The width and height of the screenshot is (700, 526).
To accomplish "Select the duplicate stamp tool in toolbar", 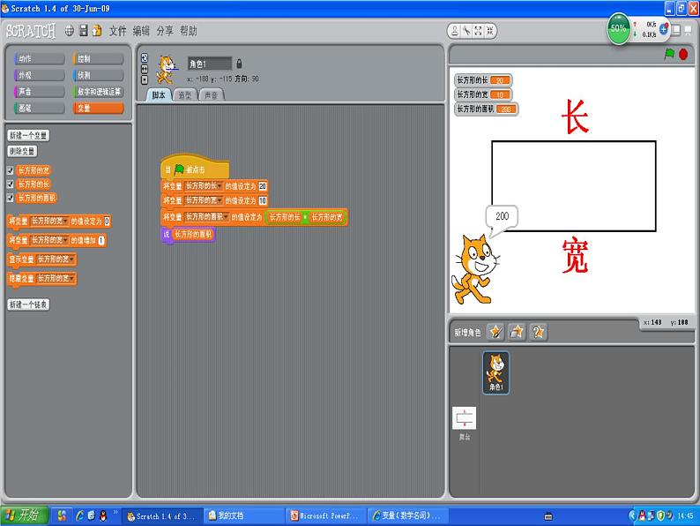I will click(454, 31).
